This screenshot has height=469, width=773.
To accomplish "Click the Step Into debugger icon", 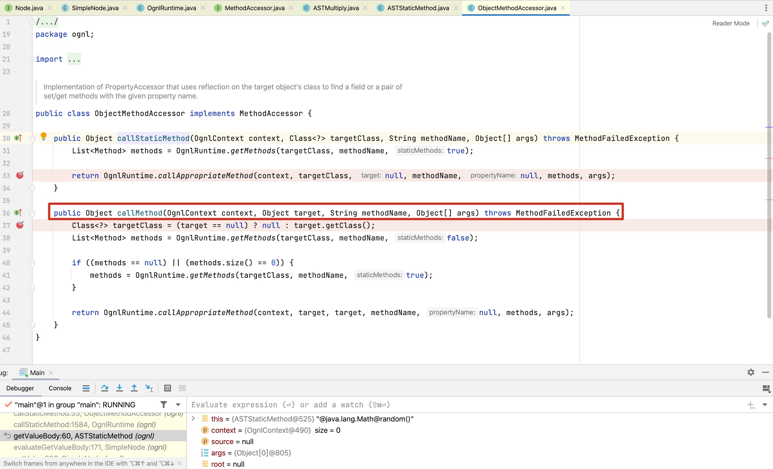I will (119, 388).
